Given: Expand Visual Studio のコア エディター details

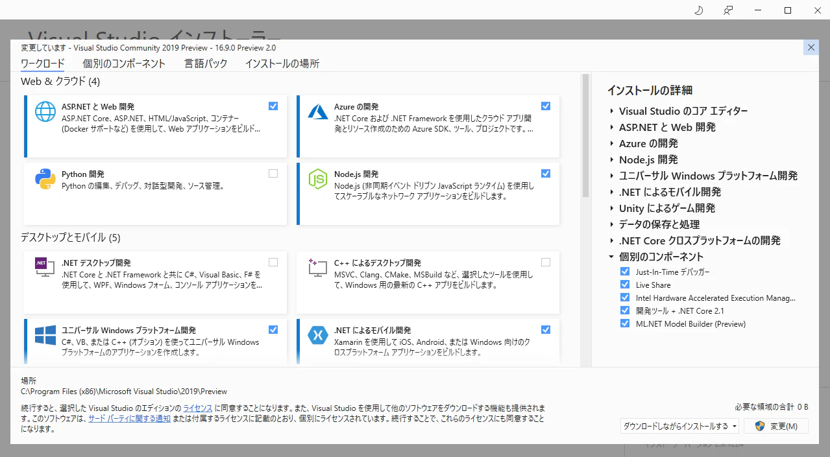Looking at the screenshot, I should [612, 111].
